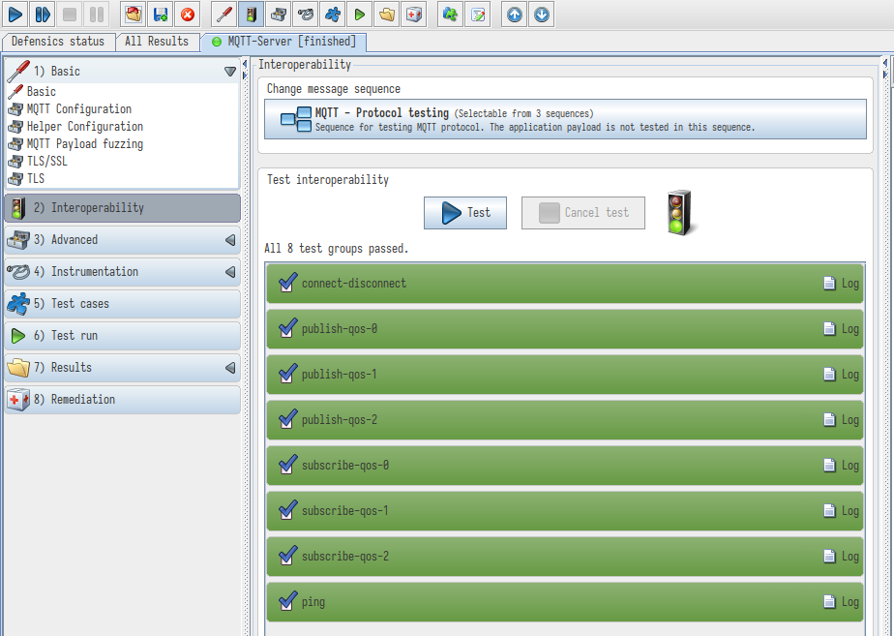Toggle the connect-disconnect check mark

[288, 282]
